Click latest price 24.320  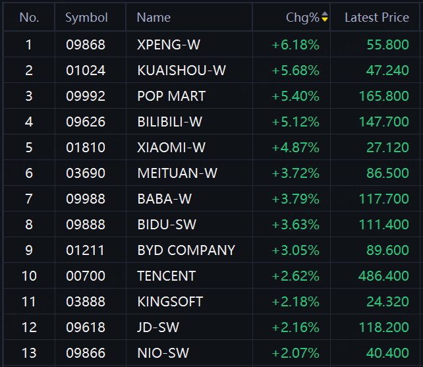387,302
